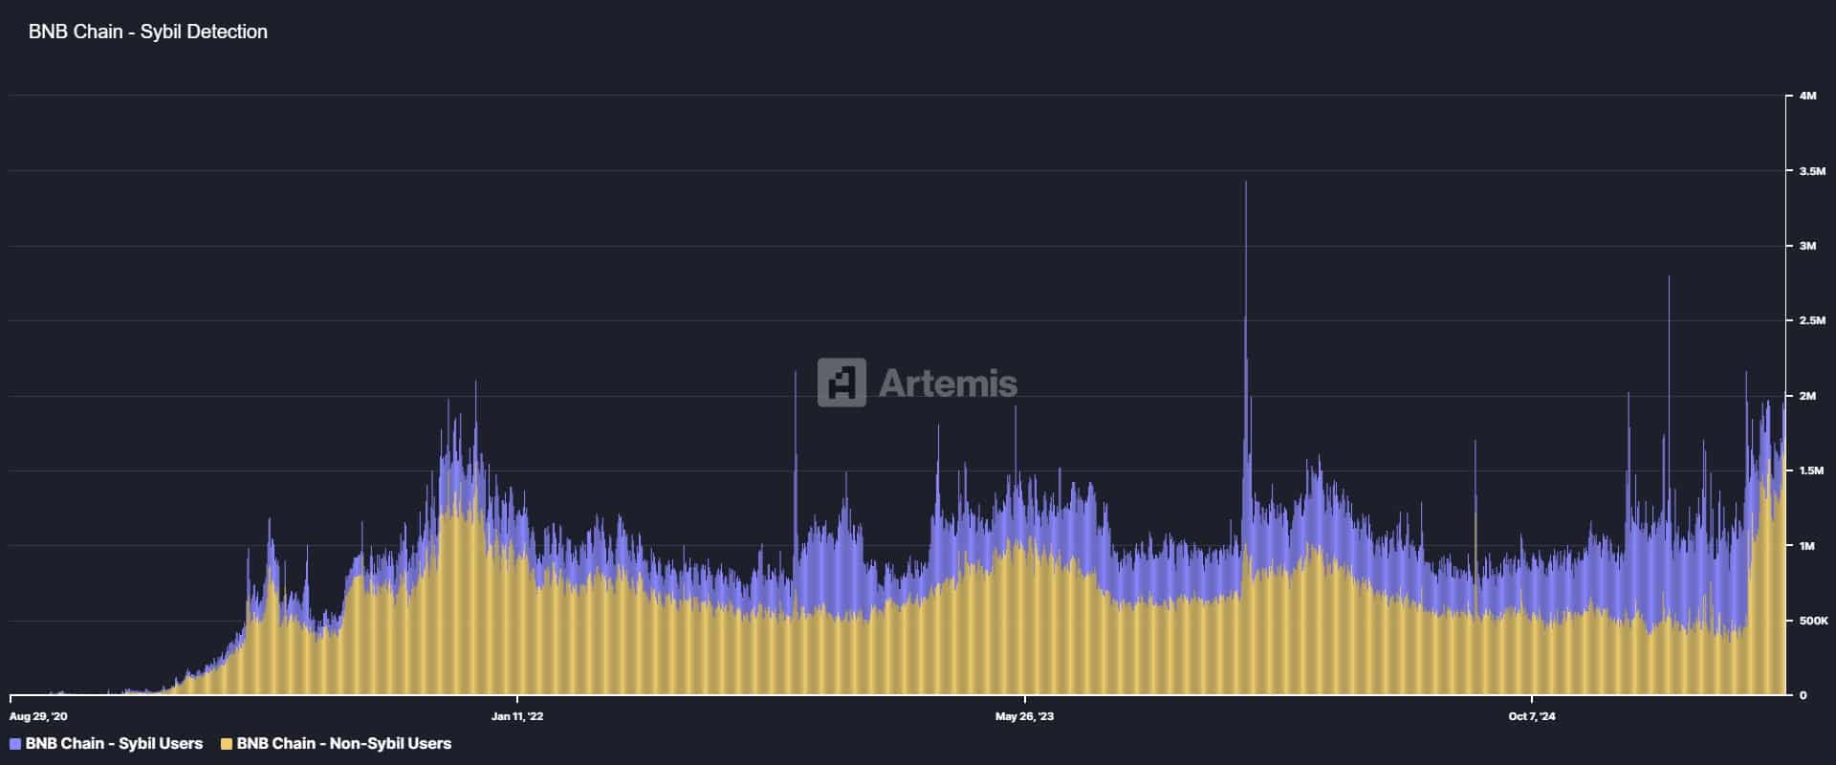Click the '2.5M' y-axis label
Viewport: 1836px width, 765px height.
pos(1812,320)
